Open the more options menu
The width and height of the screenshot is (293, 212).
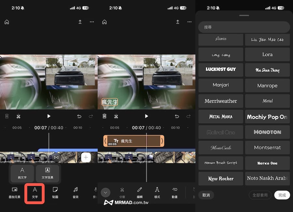(x=92, y=22)
